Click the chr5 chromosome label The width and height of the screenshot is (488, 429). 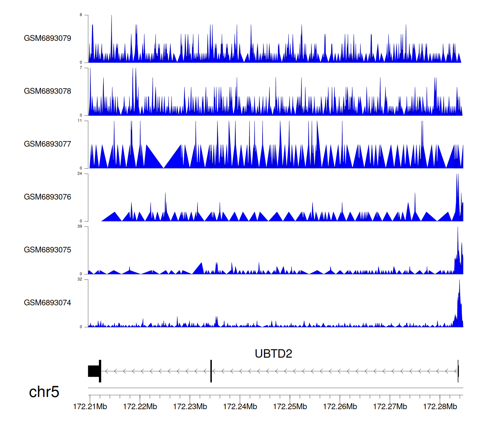pyautogui.click(x=44, y=392)
